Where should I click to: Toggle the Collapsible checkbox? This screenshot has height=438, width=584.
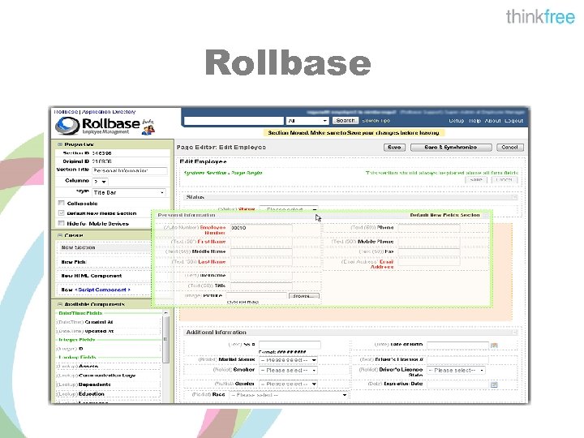pyautogui.click(x=61, y=203)
